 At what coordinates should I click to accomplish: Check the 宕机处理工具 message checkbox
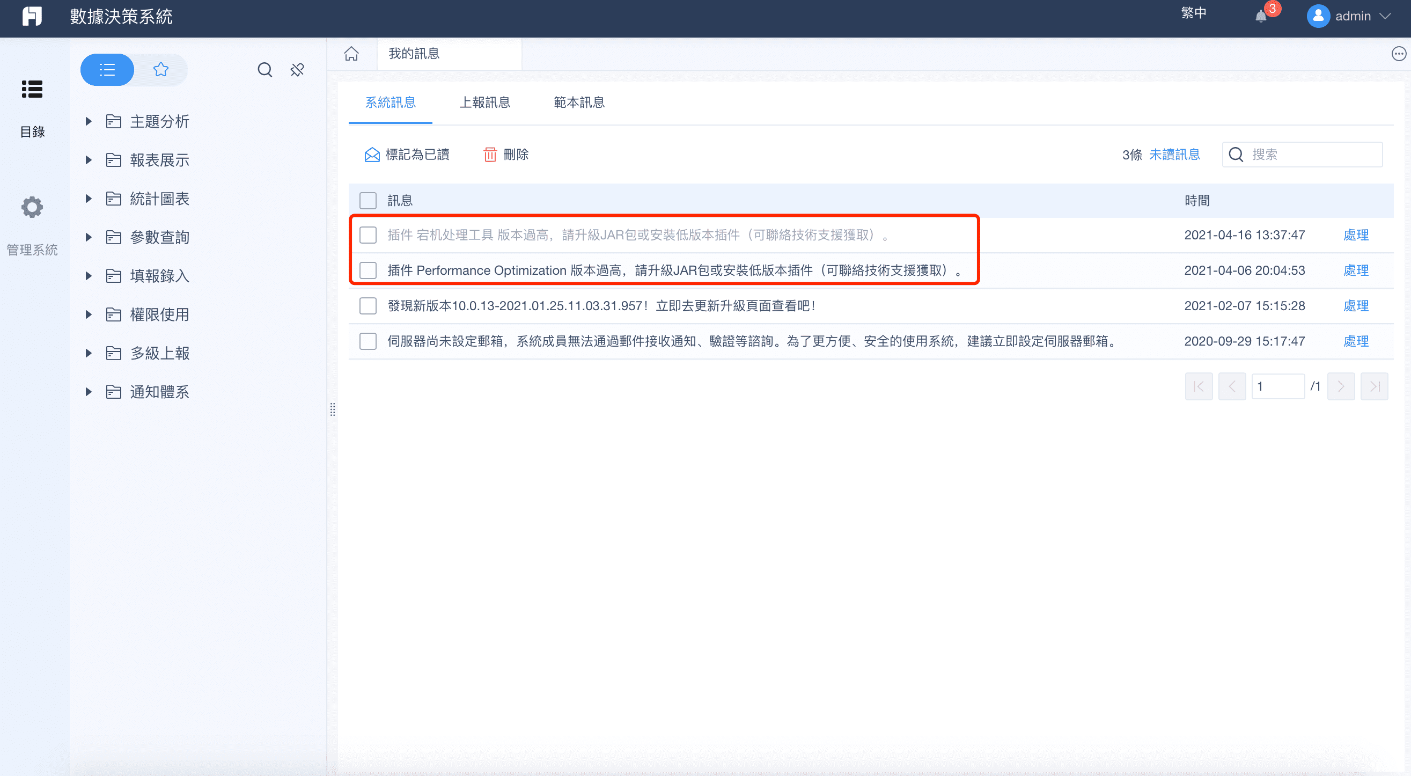click(x=368, y=235)
